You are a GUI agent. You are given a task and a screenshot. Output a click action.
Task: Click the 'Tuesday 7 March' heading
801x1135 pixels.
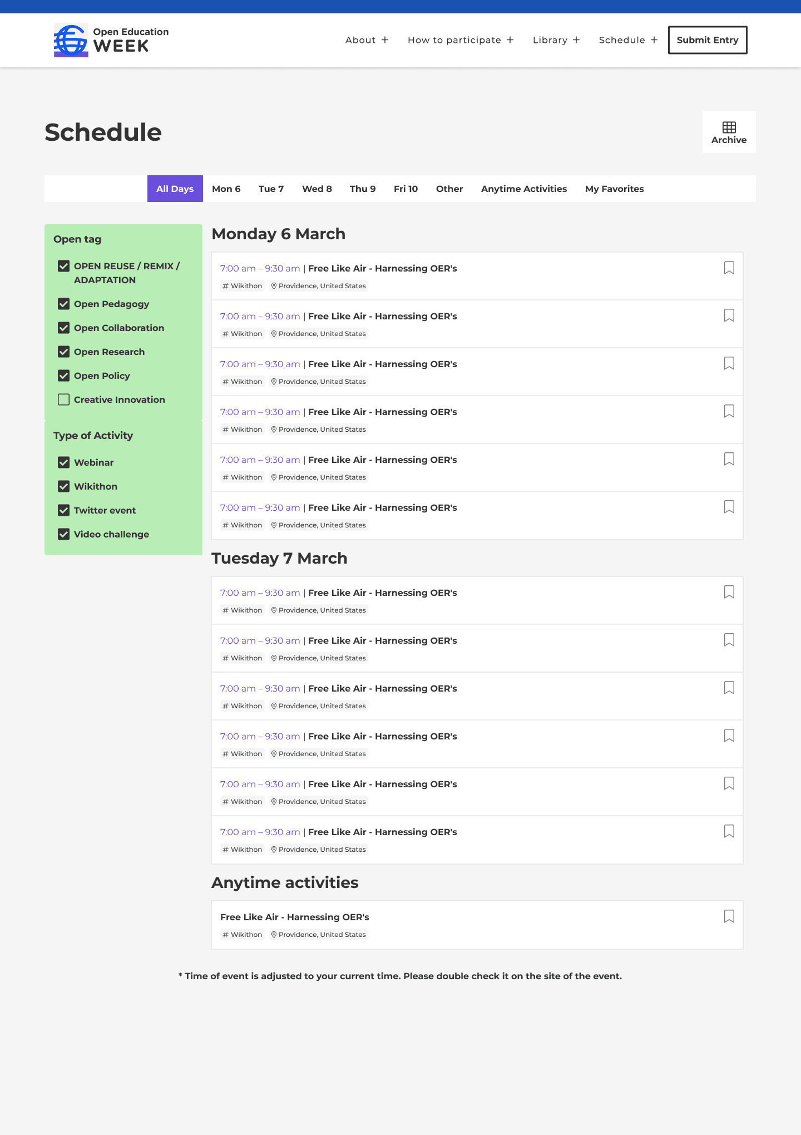click(280, 558)
